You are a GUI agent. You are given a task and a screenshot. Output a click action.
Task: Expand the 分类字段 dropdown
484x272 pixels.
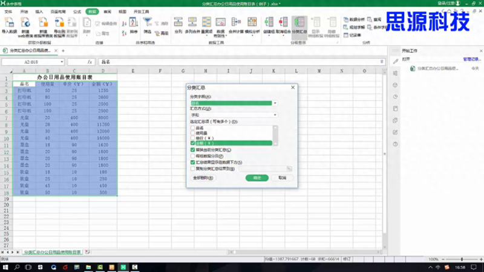pos(275,103)
